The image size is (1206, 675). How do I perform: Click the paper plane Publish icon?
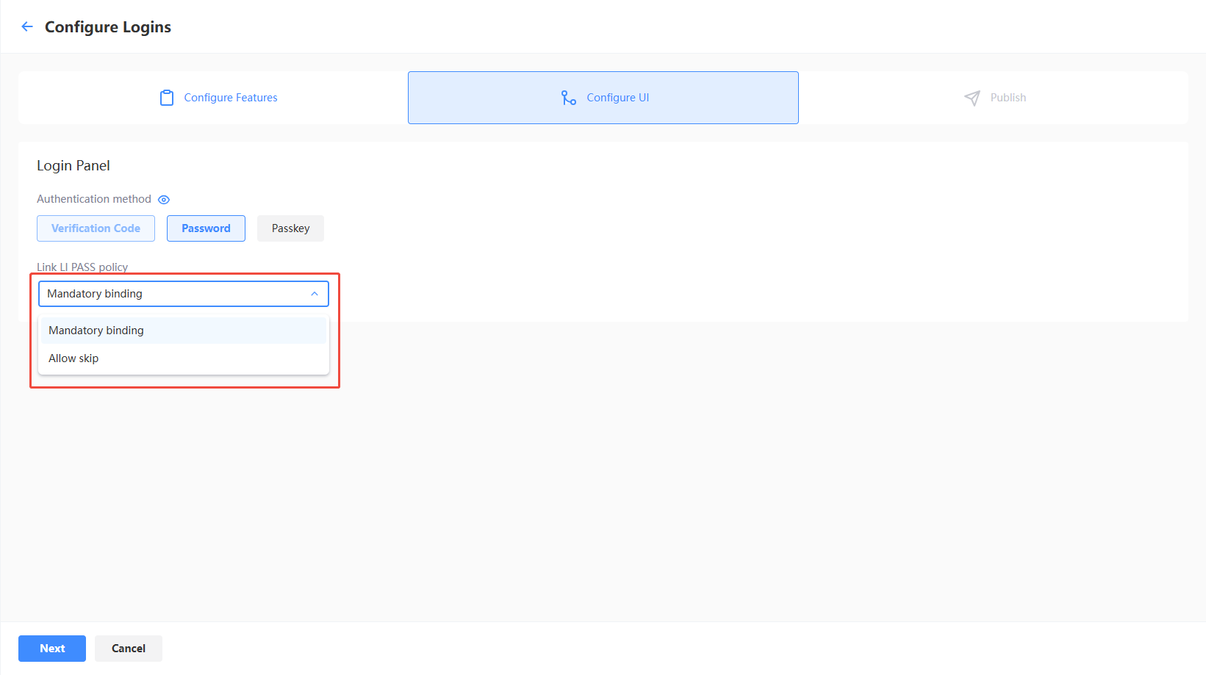coord(972,98)
